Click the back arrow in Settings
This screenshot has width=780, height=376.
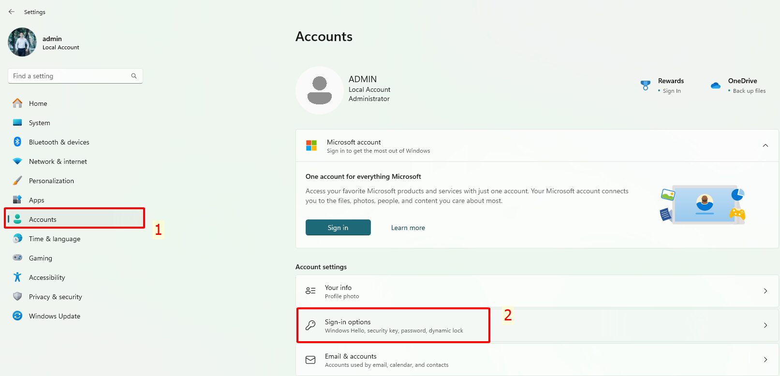pos(12,12)
